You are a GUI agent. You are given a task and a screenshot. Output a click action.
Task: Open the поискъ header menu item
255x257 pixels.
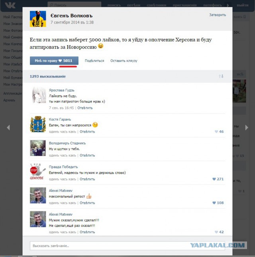coord(114,5)
